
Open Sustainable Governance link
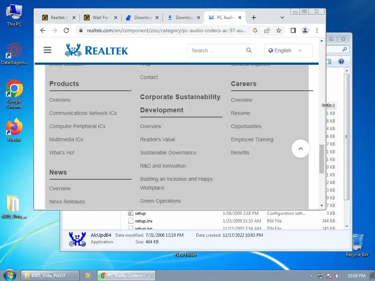168,153
